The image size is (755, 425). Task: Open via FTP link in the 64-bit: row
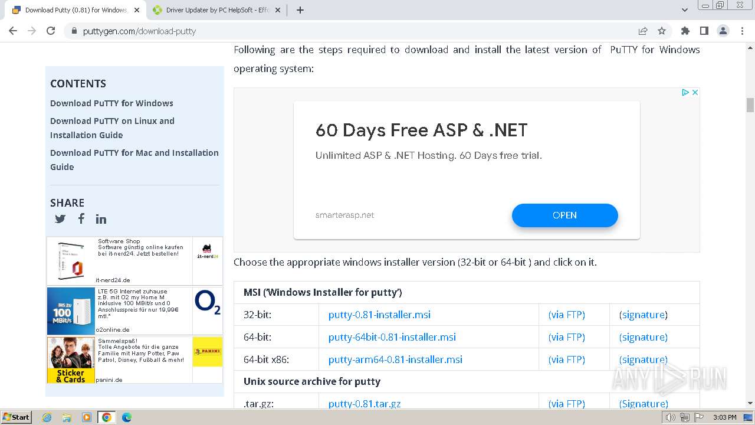coord(567,337)
